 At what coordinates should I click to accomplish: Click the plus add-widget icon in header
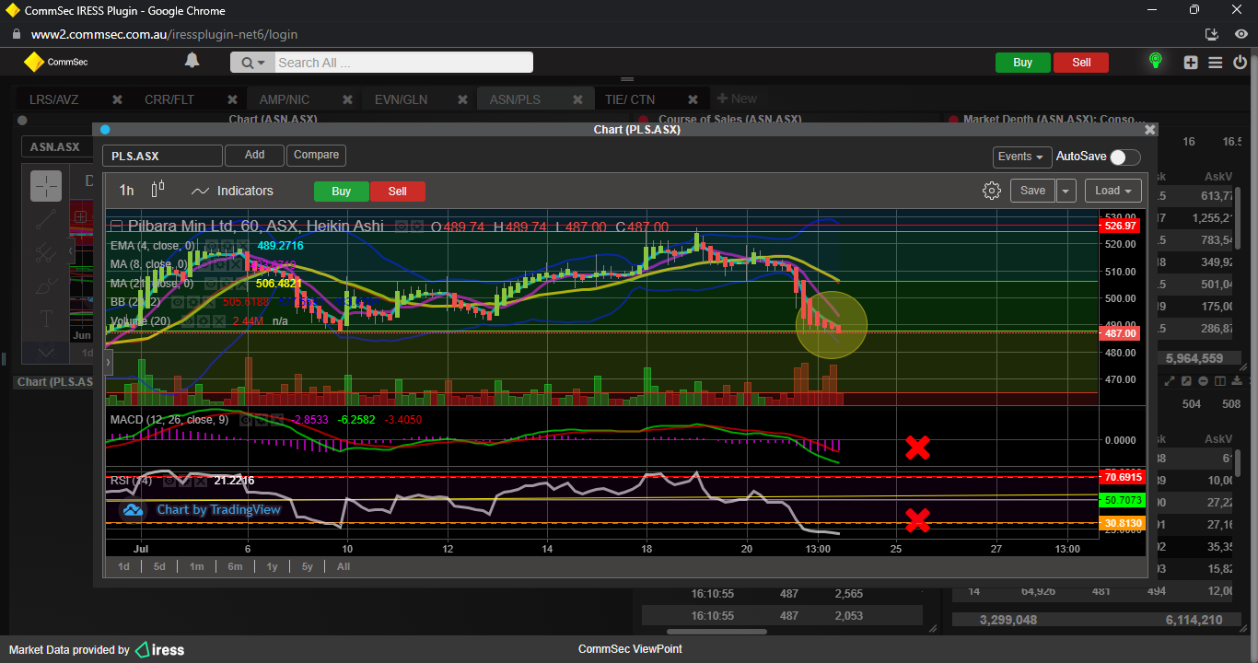point(1191,63)
